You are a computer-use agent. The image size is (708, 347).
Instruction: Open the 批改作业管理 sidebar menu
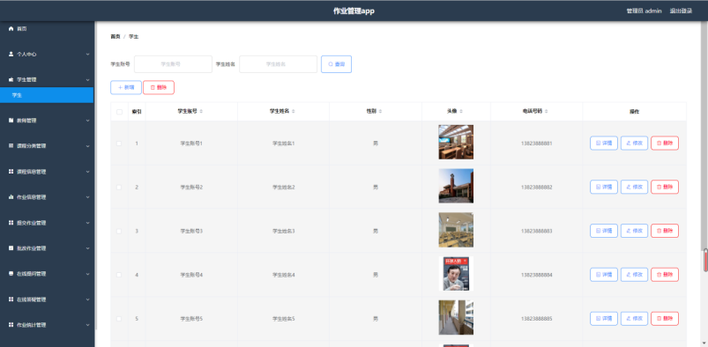(47, 248)
